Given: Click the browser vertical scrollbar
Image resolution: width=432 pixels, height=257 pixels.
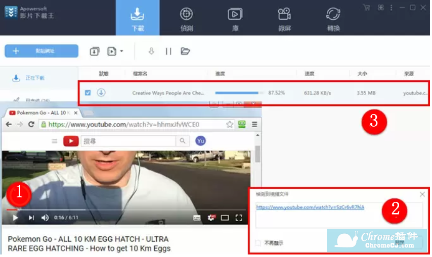Looking at the screenshot, I should (x=257, y=154).
